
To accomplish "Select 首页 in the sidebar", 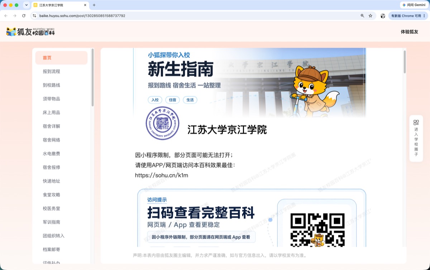I will coord(61,58).
